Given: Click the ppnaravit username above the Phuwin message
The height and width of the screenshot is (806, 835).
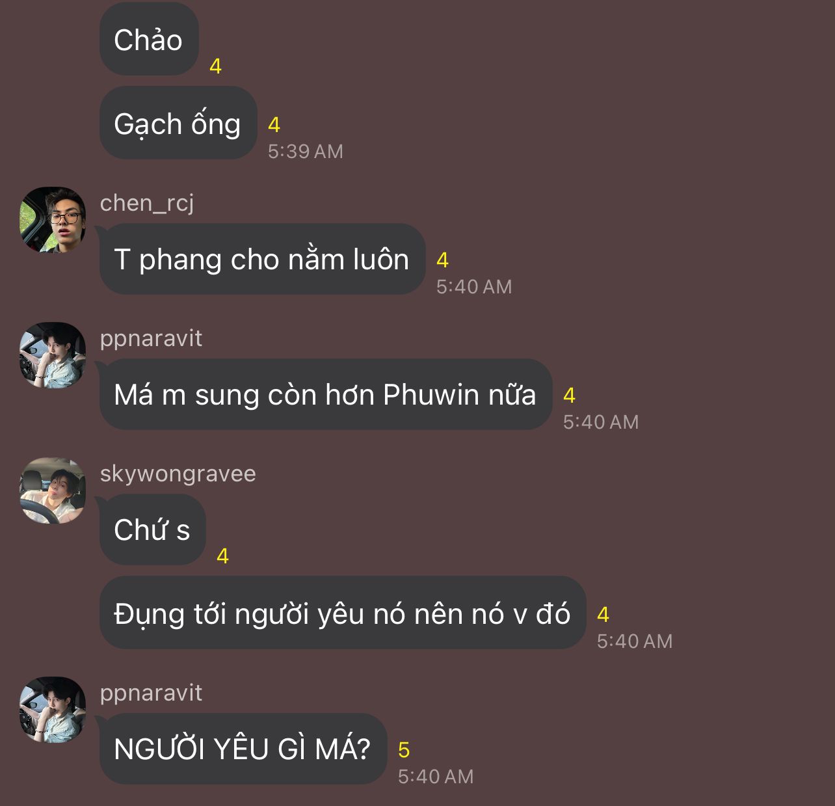Looking at the screenshot, I should [x=151, y=338].
